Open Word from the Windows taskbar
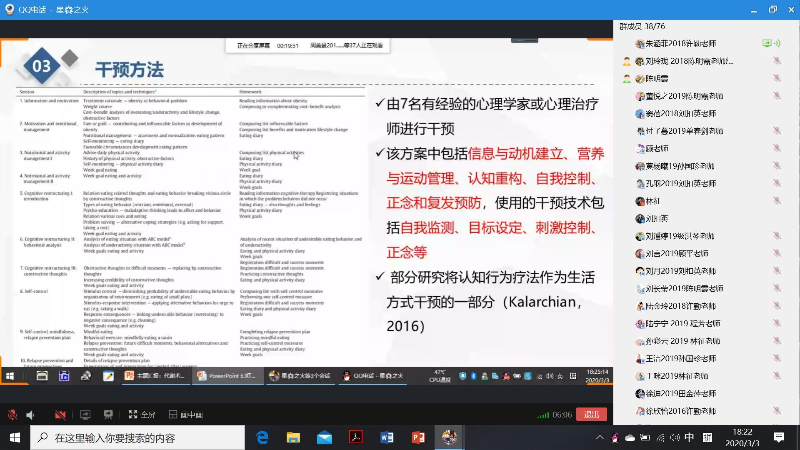 point(387,437)
